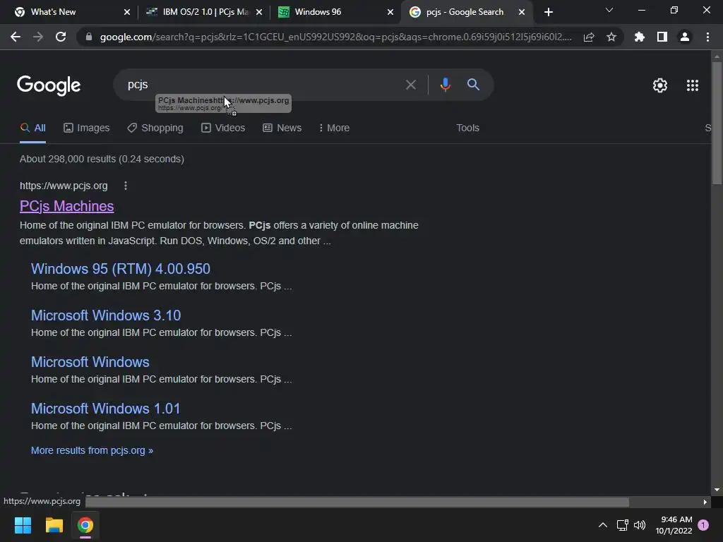The image size is (723, 542).
Task: Launch File Explorer from the taskbar
Action: [x=54, y=525]
